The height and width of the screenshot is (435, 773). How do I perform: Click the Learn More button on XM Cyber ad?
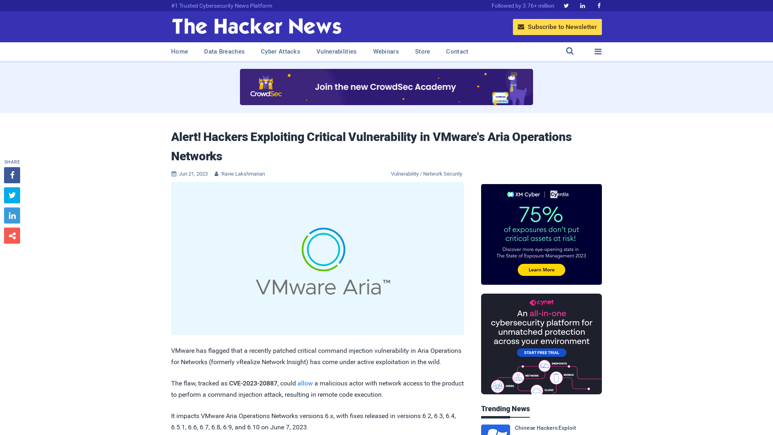541,269
